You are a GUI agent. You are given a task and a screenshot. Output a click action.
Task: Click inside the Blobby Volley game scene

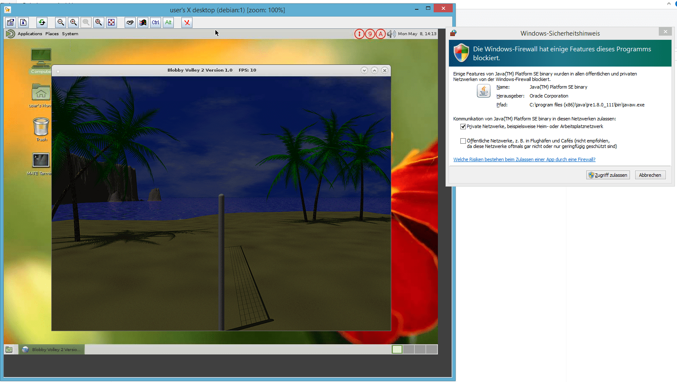pos(221,204)
